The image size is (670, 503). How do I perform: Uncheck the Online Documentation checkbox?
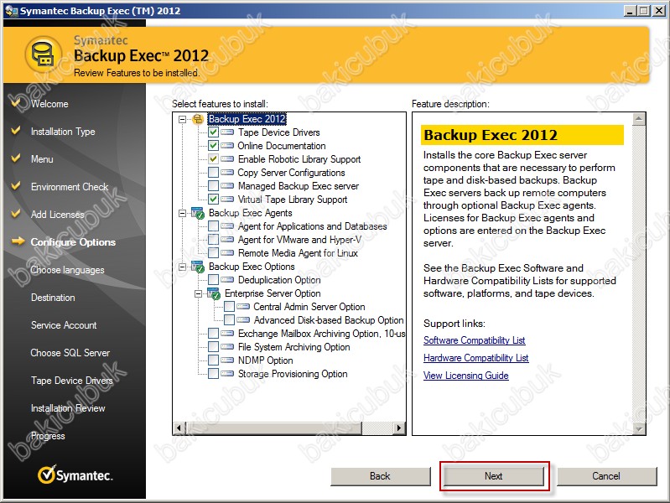tap(213, 146)
